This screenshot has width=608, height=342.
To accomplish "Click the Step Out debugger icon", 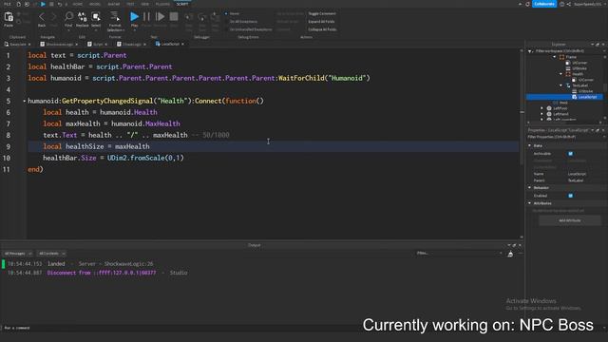I will (x=215, y=17).
